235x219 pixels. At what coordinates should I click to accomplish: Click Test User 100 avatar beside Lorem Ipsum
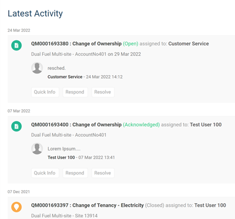point(37,149)
